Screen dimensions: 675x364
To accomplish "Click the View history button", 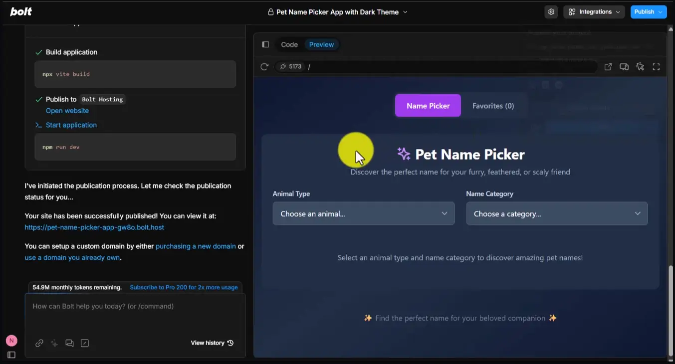I will [x=212, y=343].
